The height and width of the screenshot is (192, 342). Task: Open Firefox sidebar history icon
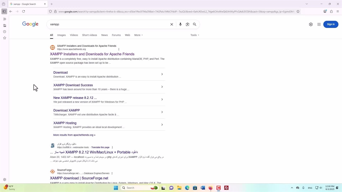coord(5,32)
